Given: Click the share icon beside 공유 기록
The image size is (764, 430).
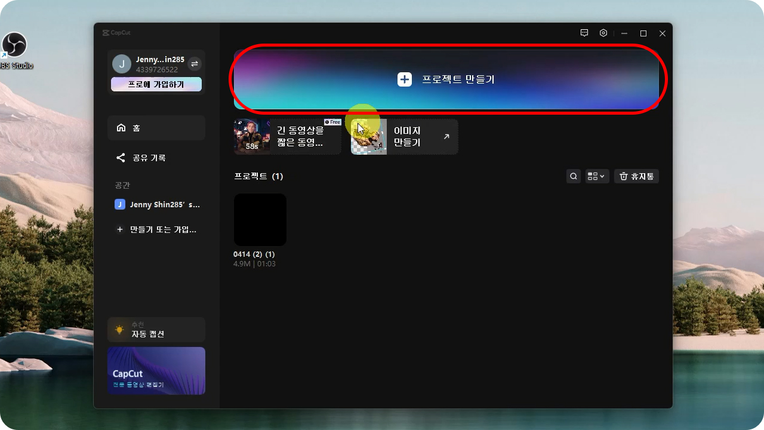Looking at the screenshot, I should (121, 158).
